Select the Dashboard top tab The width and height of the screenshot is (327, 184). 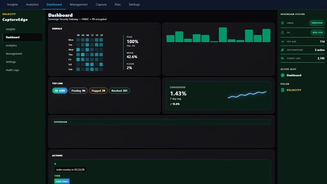click(x=54, y=4)
